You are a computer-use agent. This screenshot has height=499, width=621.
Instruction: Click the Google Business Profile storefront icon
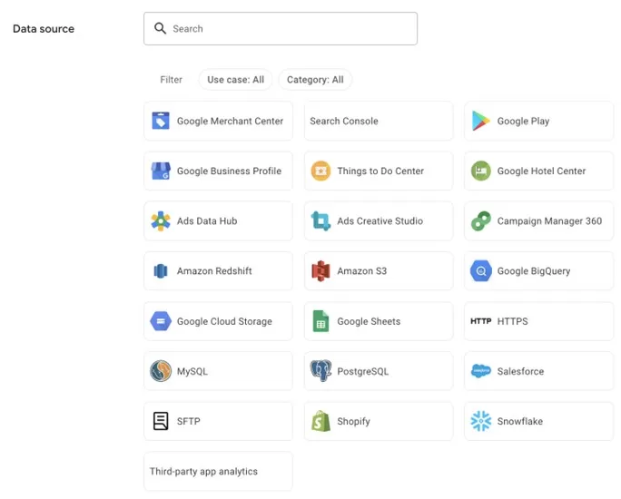click(161, 171)
